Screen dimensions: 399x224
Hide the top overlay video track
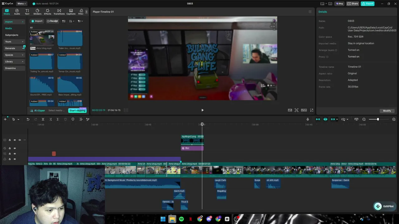15,140
